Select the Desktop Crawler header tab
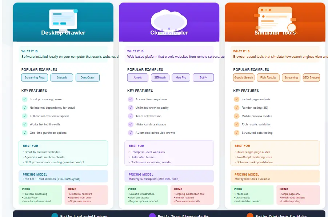The width and height of the screenshot is (328, 217). coord(63,32)
